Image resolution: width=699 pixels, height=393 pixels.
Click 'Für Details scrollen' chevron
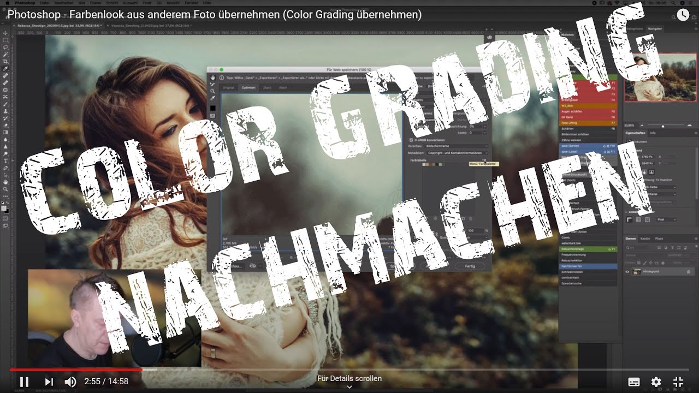pos(349,386)
